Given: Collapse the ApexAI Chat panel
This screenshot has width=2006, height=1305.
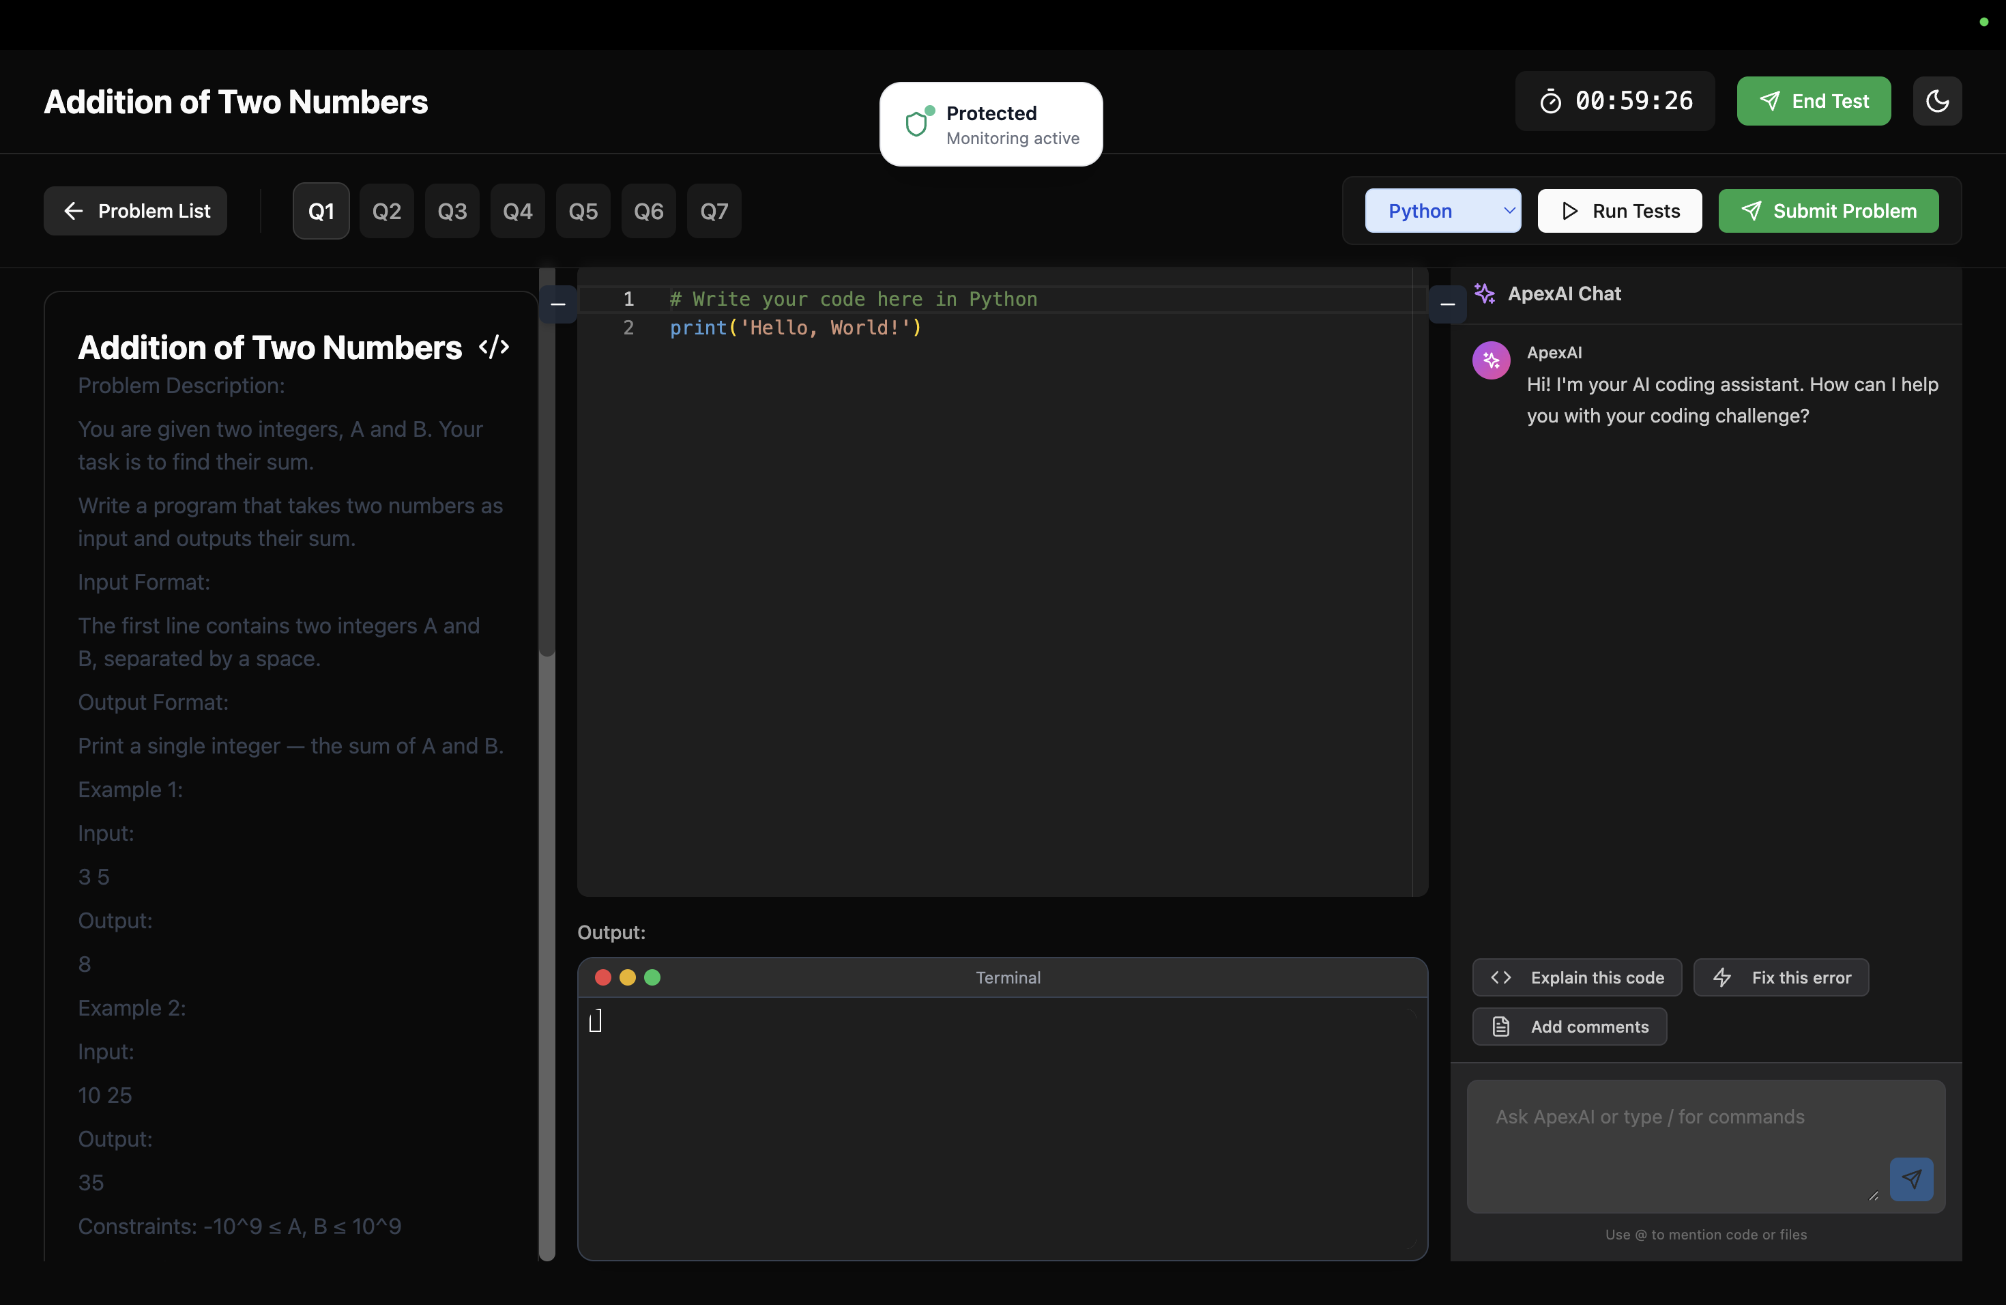Looking at the screenshot, I should tap(1447, 304).
